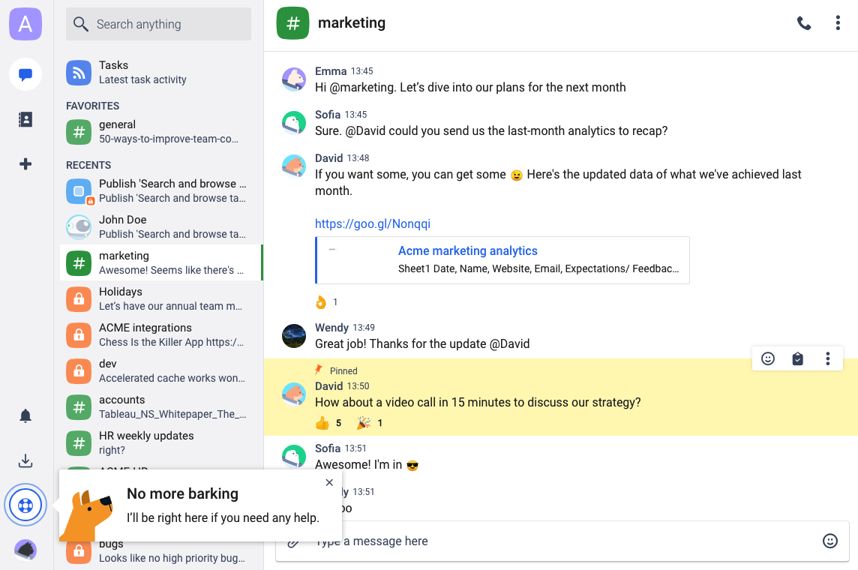The width and height of the screenshot is (858, 570).
Task: Open the accounts channel
Action: coord(161,407)
